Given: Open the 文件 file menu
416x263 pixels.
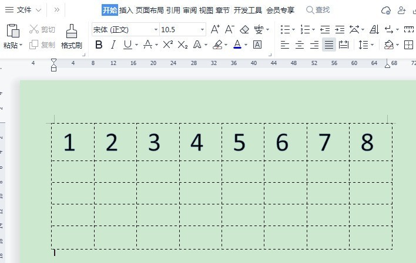Looking at the screenshot, I should (x=24, y=10).
